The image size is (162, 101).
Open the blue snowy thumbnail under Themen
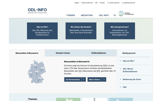[121, 99]
